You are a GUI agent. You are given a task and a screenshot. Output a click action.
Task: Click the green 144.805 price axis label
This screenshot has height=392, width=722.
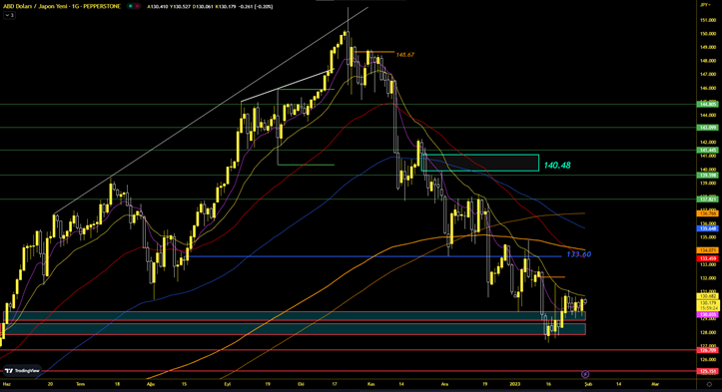[708, 105]
